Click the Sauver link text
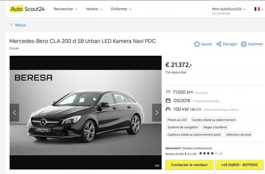The height and width of the screenshot is (174, 265). [x=206, y=44]
